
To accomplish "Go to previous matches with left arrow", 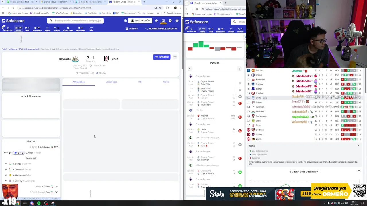I will point(190,69).
